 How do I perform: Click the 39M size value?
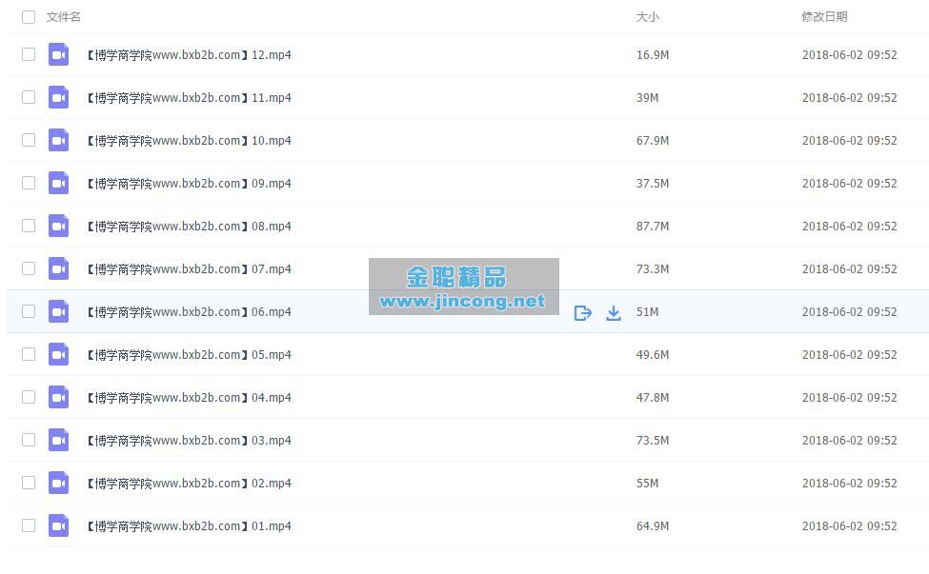[647, 98]
